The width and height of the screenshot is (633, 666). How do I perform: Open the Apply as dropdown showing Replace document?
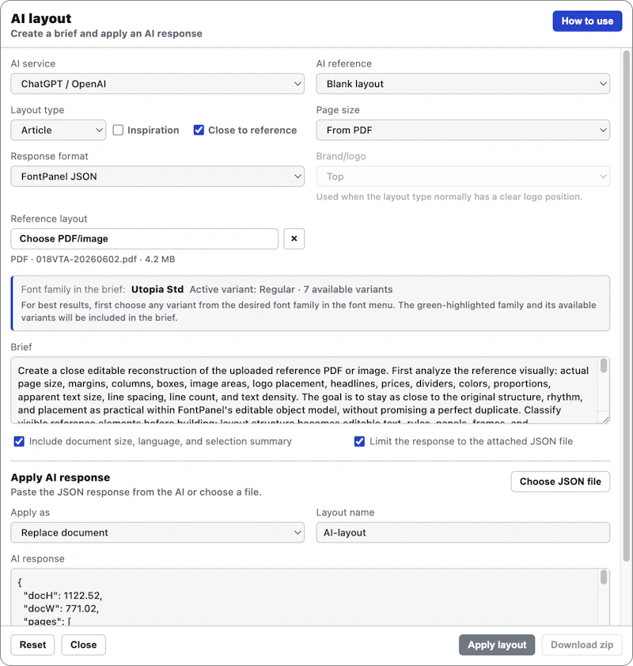[x=157, y=533]
